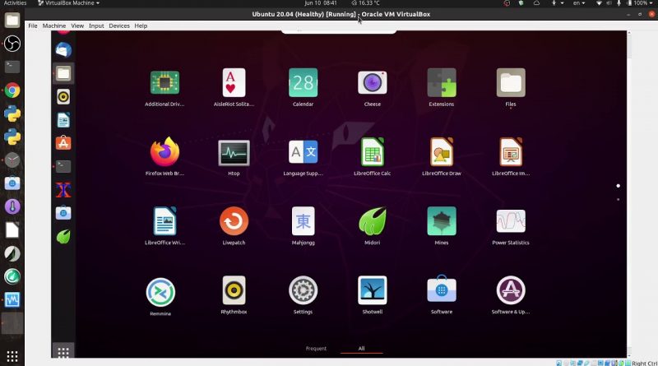Viewport: 658px width, 366px height.
Task: Open Thunderbird in guest dock
Action: point(63,50)
